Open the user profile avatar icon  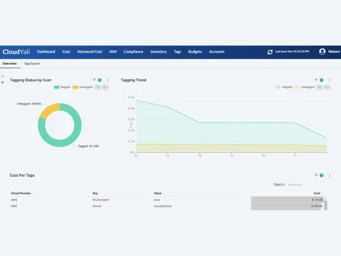(x=322, y=52)
